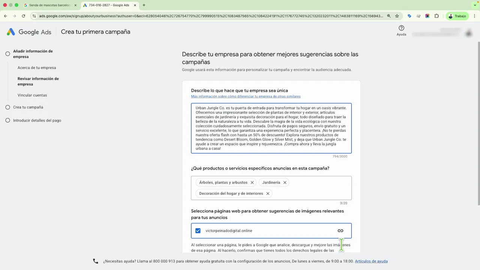The image size is (480, 270).
Task: Close the Google Ads tab
Action: coord(135,5)
